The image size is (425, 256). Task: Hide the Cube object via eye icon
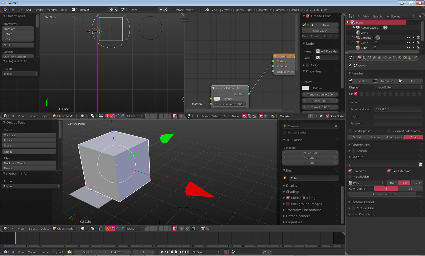(x=408, y=48)
